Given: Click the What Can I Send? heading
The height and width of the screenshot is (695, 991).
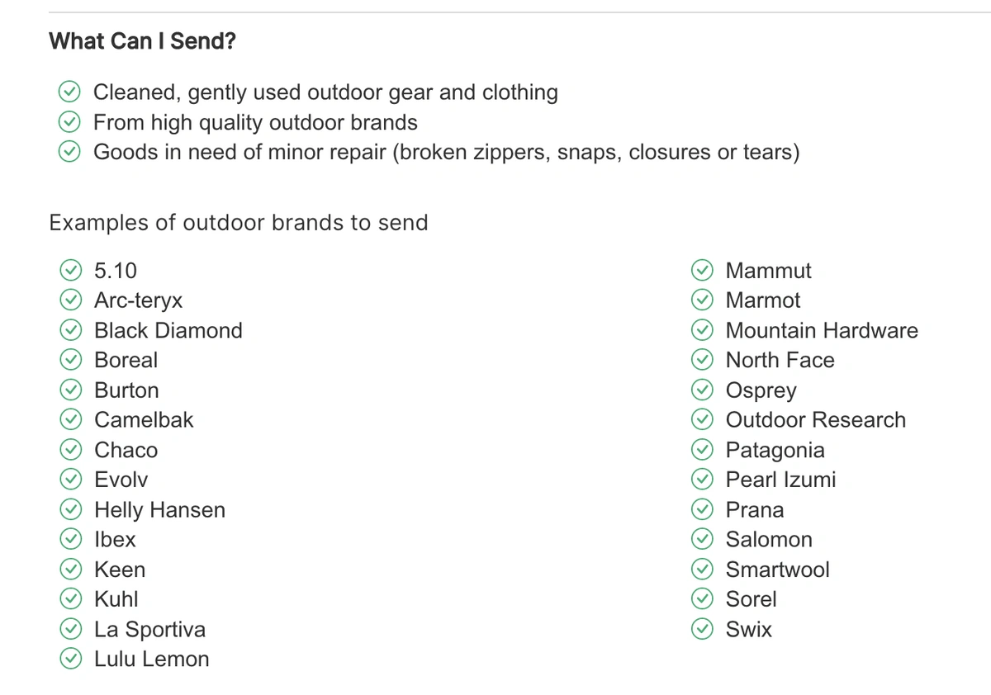Looking at the screenshot, I should pyautogui.click(x=143, y=41).
